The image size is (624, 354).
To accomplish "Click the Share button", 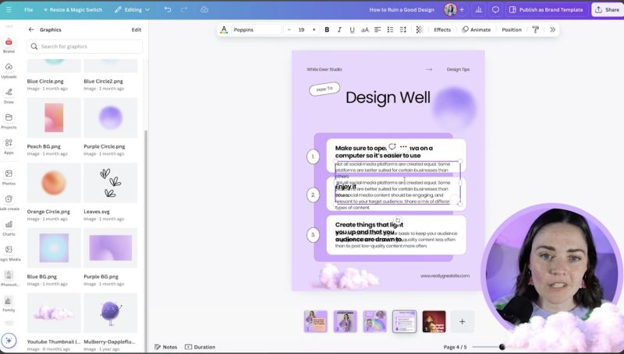I will pos(608,9).
